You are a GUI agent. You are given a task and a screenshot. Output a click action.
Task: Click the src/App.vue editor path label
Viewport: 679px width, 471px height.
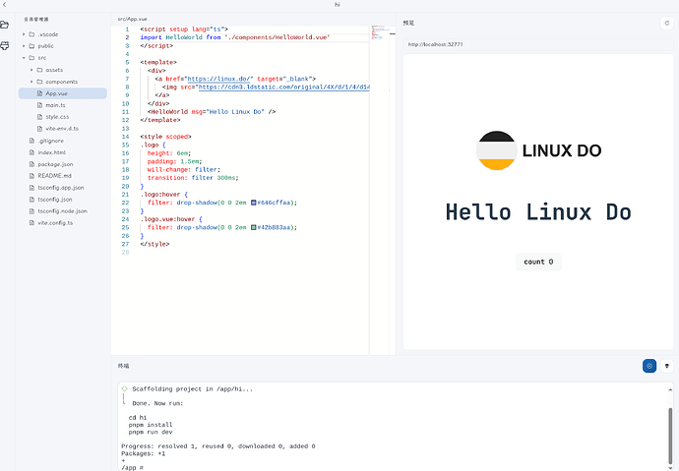click(x=132, y=19)
